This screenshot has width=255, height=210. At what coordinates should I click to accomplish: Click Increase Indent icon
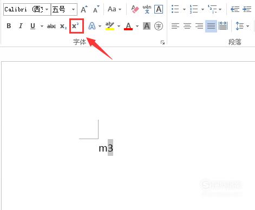point(247,9)
